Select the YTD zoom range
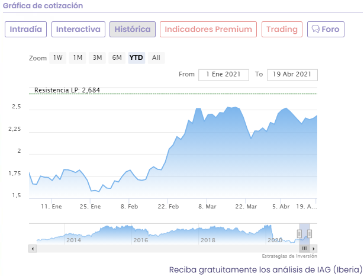 [136, 58]
